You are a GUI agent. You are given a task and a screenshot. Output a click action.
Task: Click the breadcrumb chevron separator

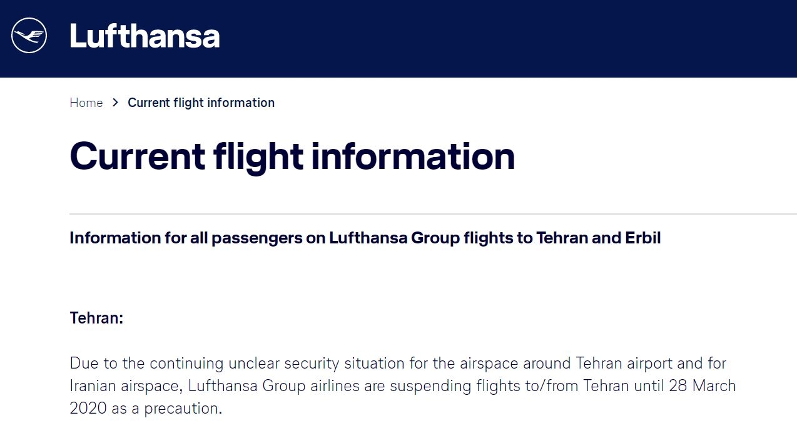coord(116,103)
